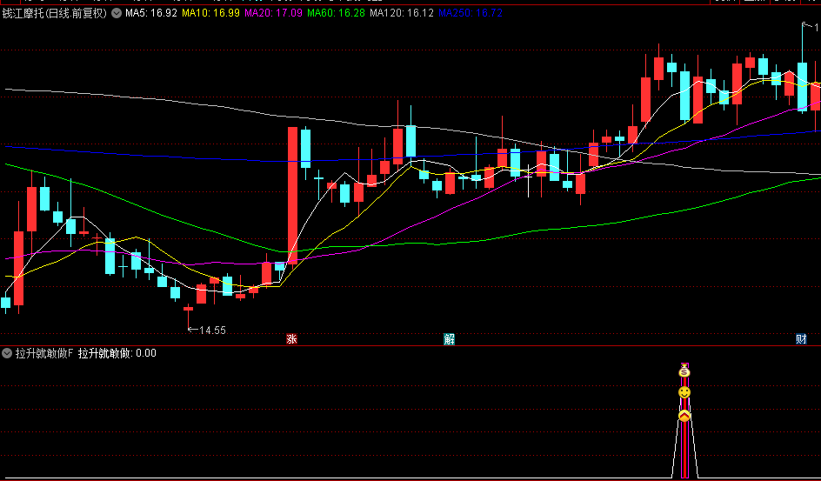Select the MA10 yellow indicator label
Screen dimensions: 821x481
(x=211, y=14)
